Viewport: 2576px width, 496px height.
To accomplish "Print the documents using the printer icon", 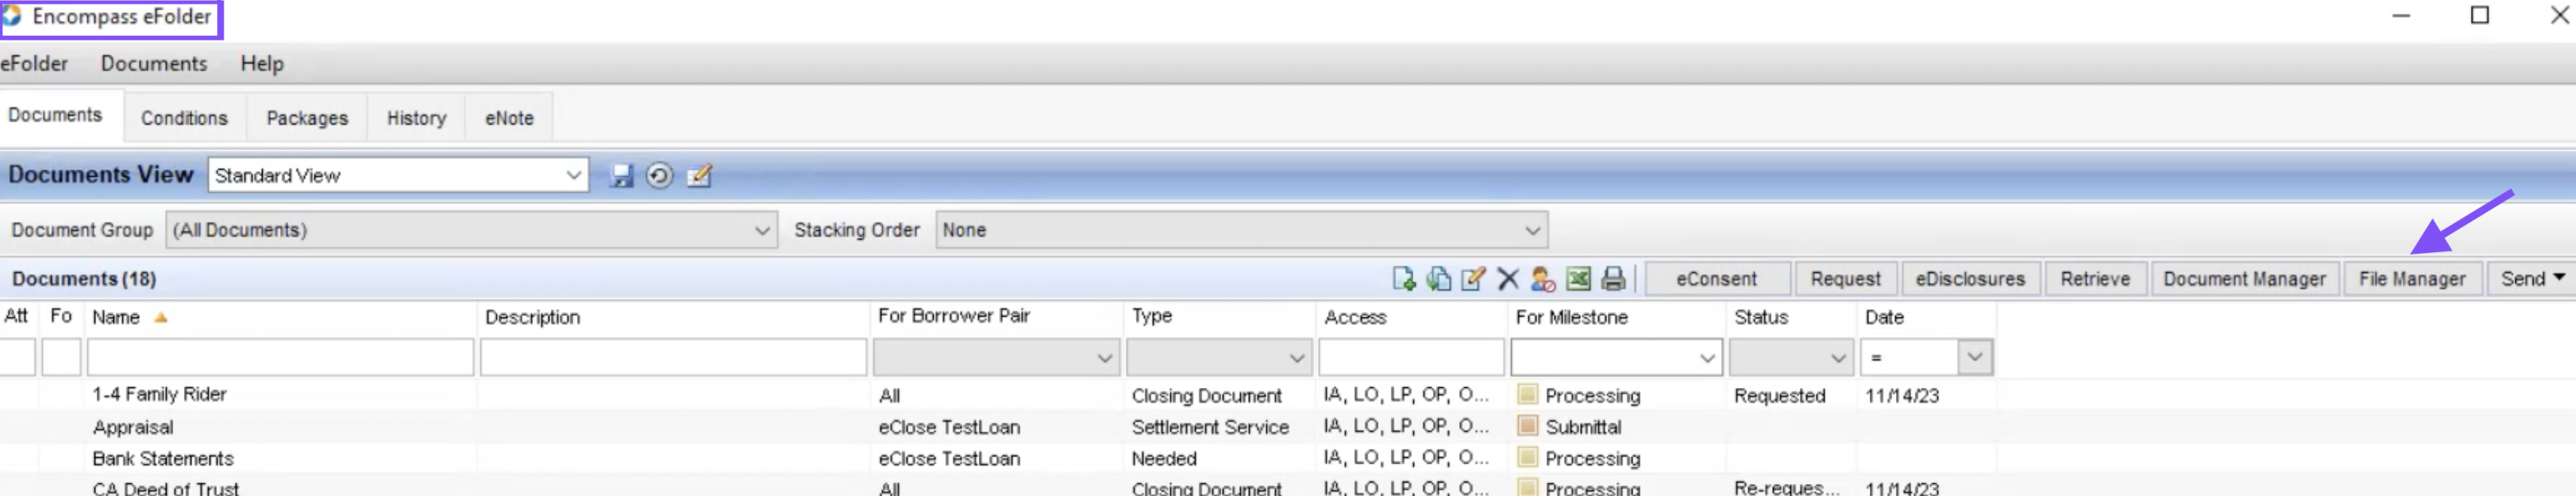I will pos(1613,279).
